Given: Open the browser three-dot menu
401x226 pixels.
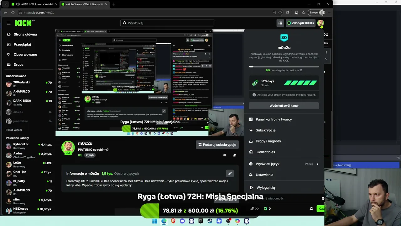Looking at the screenshot, I should pyautogui.click(x=329, y=13).
